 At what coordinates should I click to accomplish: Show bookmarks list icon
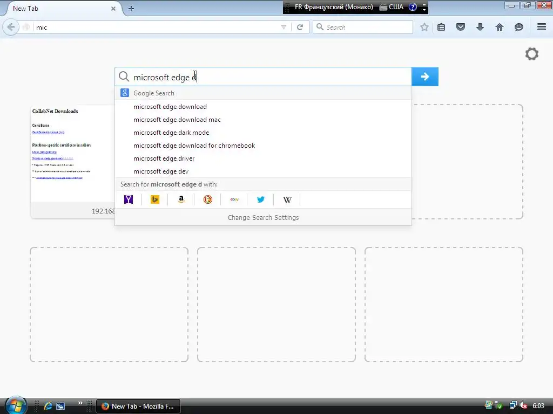pyautogui.click(x=441, y=27)
